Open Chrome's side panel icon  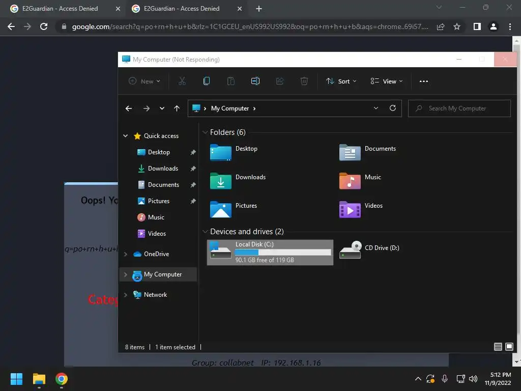(x=477, y=26)
